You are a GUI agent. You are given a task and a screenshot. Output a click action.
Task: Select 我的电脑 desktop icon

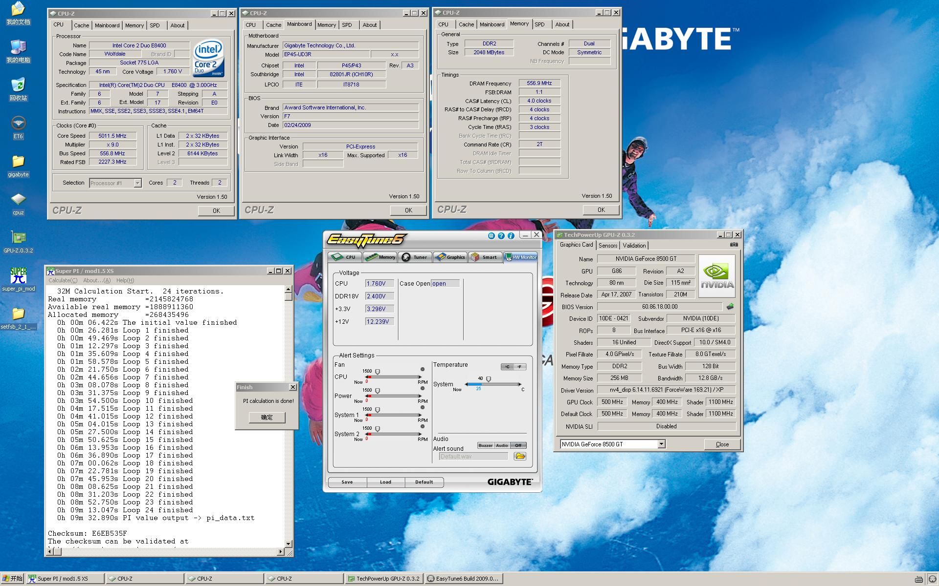coord(18,51)
